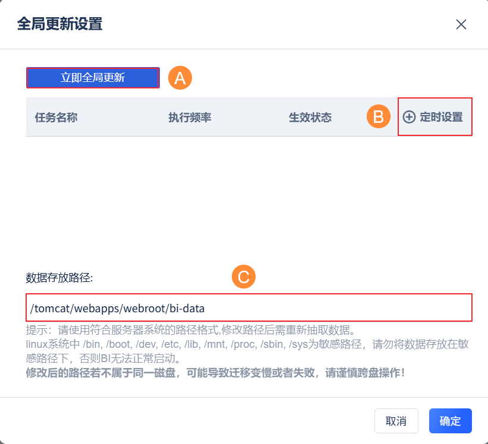
Task: Click the orange B marker badge
Action: point(378,116)
